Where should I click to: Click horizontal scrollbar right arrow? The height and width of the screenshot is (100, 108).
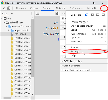point(29,98)
